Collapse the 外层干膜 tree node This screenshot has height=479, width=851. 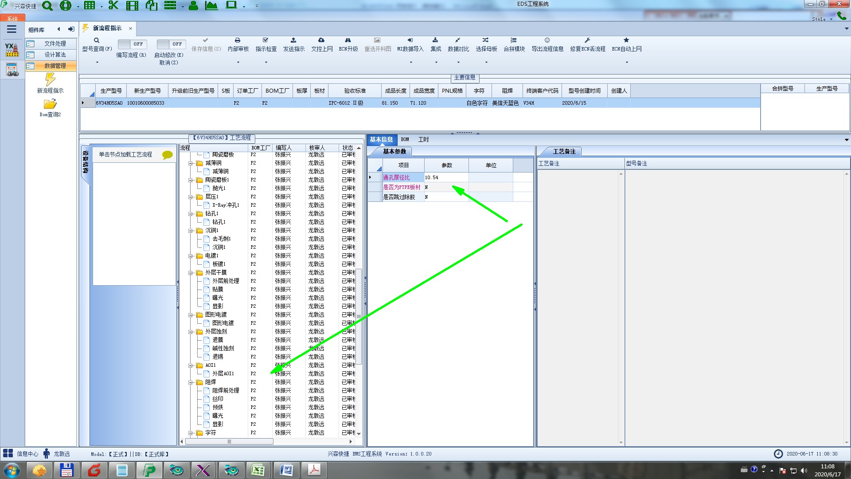click(x=191, y=273)
